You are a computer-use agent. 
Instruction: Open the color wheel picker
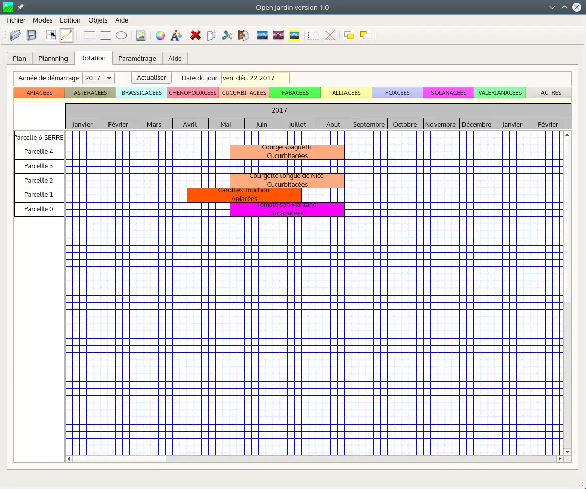pos(160,35)
